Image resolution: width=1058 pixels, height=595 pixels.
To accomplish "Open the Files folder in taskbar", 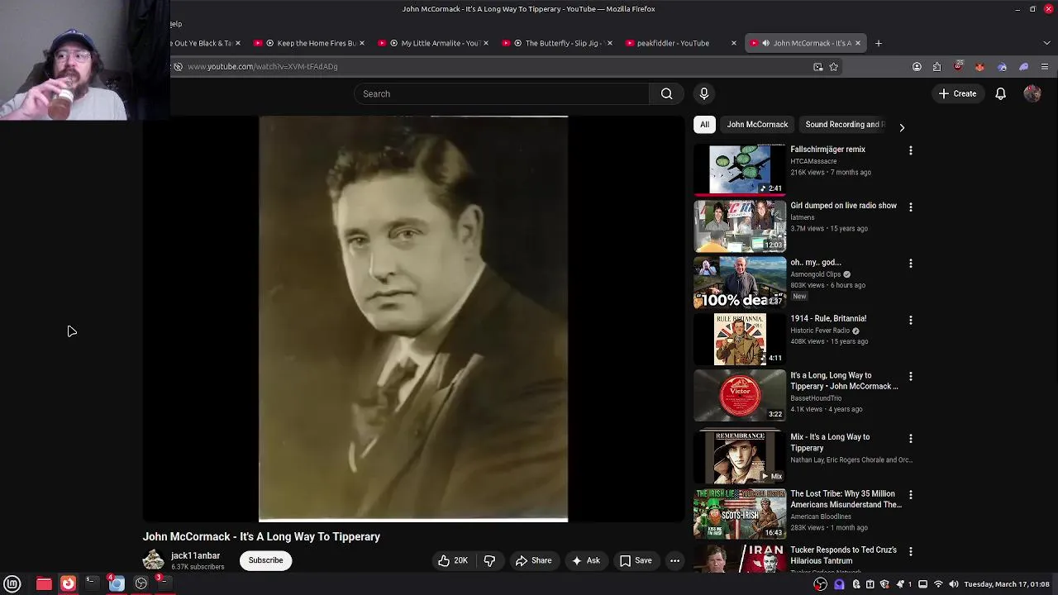I will (x=44, y=583).
